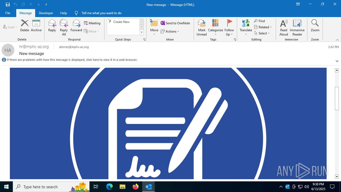Open Task View on taskbar

point(96,187)
